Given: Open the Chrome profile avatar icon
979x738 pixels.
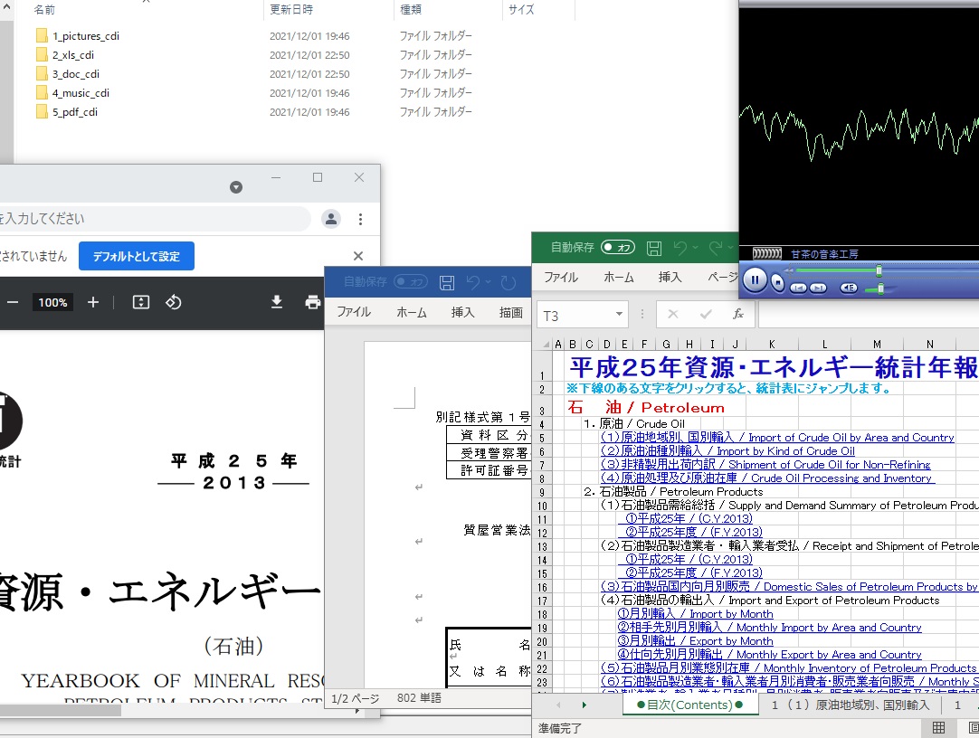Looking at the screenshot, I should coord(331,219).
